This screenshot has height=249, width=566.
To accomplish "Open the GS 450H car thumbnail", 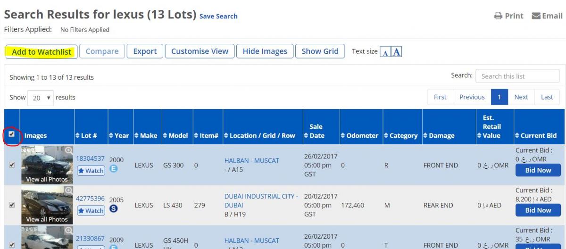I will (x=47, y=237).
